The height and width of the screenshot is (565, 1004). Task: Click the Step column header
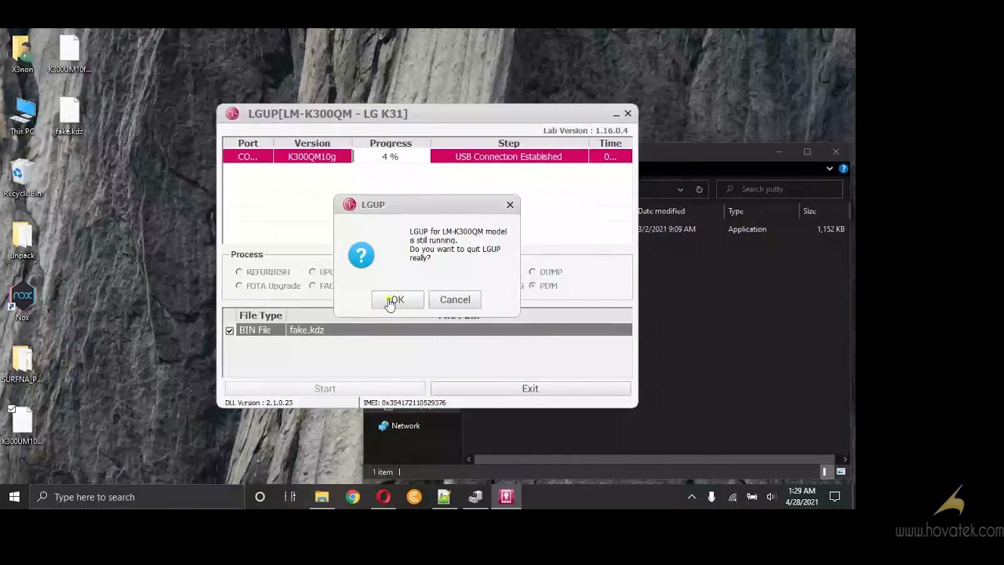click(508, 144)
